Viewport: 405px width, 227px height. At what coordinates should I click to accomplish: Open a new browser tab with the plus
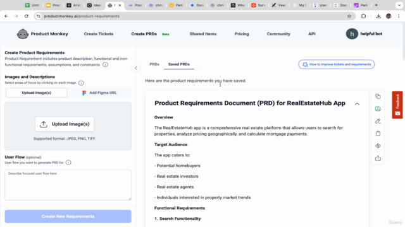376,5
